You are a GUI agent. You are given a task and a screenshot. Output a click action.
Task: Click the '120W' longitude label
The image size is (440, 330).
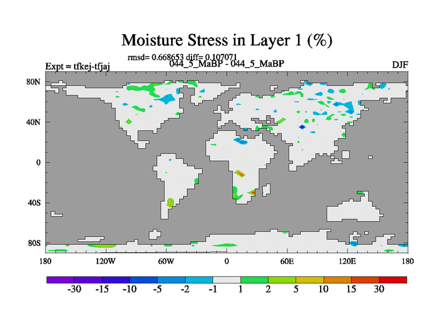pyautogui.click(x=106, y=262)
